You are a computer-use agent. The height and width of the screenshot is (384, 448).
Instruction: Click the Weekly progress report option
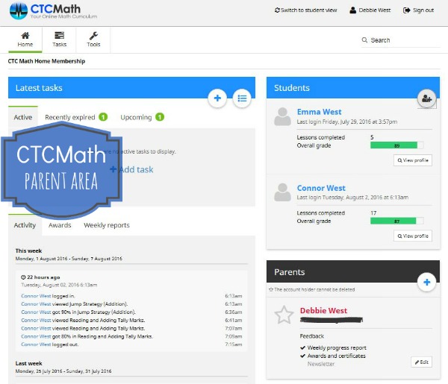point(333,347)
